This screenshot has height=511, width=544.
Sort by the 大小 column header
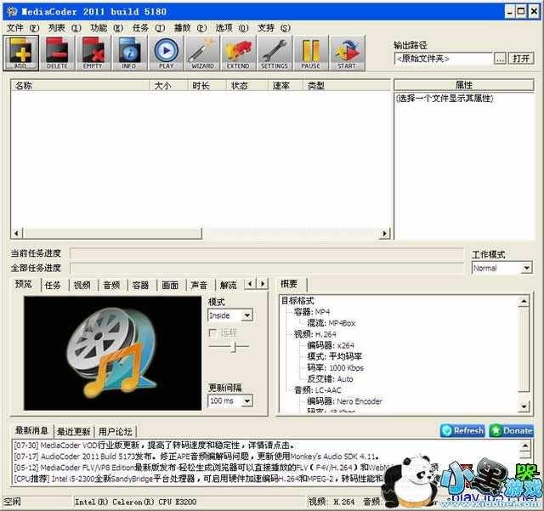click(x=169, y=86)
